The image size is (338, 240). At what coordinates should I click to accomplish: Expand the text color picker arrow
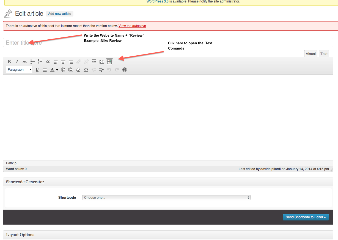coord(57,70)
